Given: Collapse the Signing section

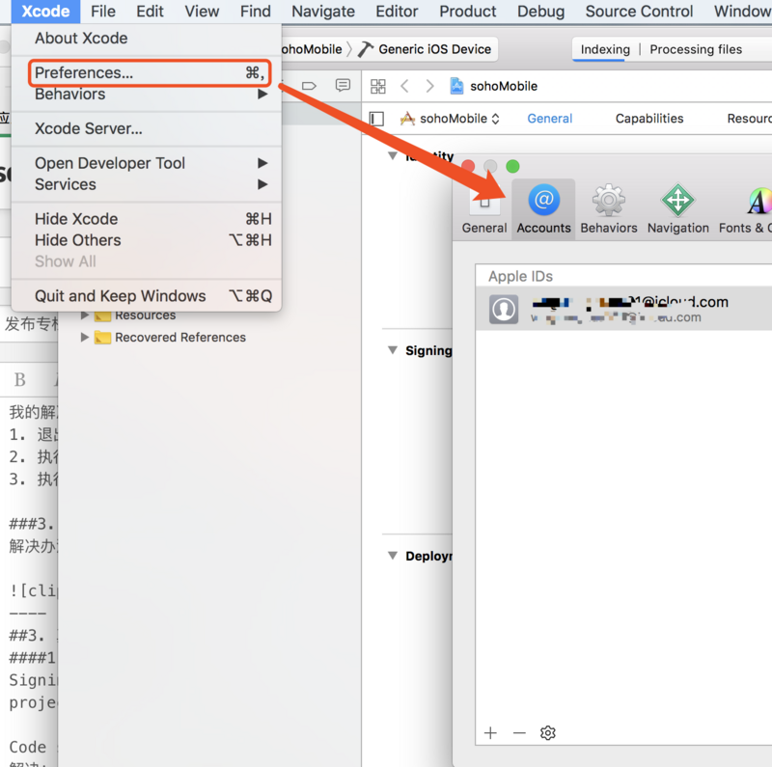Looking at the screenshot, I should pyautogui.click(x=393, y=350).
